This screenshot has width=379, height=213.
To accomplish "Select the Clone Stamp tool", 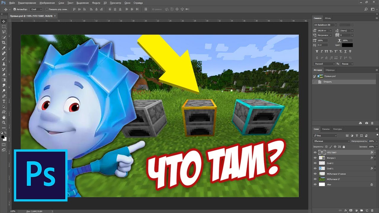I will tap(4, 64).
